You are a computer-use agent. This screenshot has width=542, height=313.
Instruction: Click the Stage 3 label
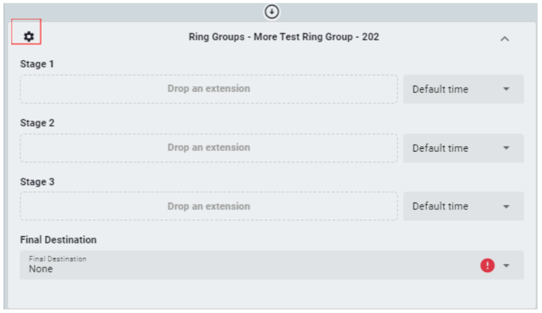(x=37, y=182)
